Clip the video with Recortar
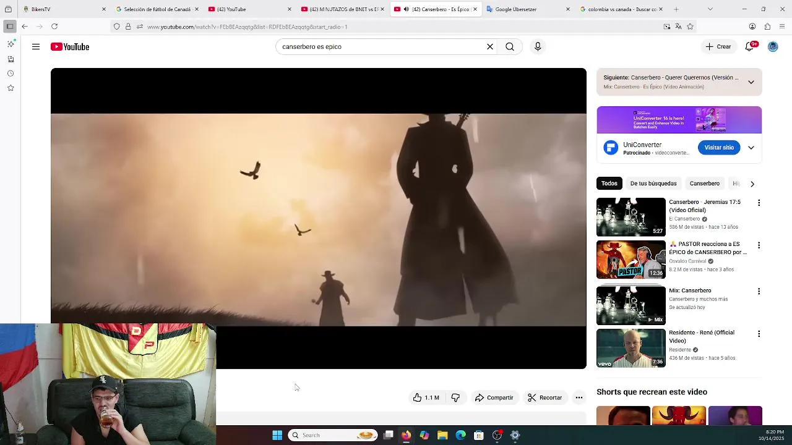792x445 pixels. [544, 397]
